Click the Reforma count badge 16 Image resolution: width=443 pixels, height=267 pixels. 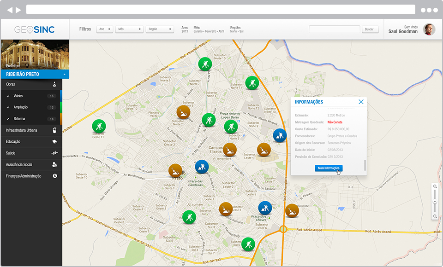(52, 119)
